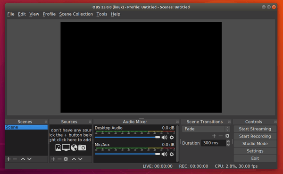Viewport: 283px width, 174px height.
Task: Click the Desktop Audio label
Action: [108, 128]
